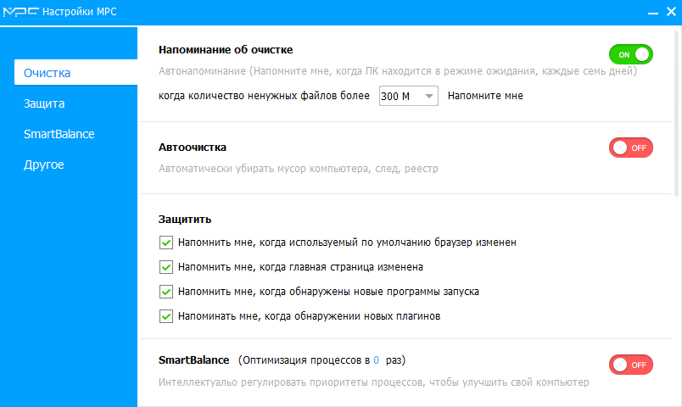This screenshot has height=407, width=682.
Task: Enable the Автоочистка toggle
Action: coord(630,148)
